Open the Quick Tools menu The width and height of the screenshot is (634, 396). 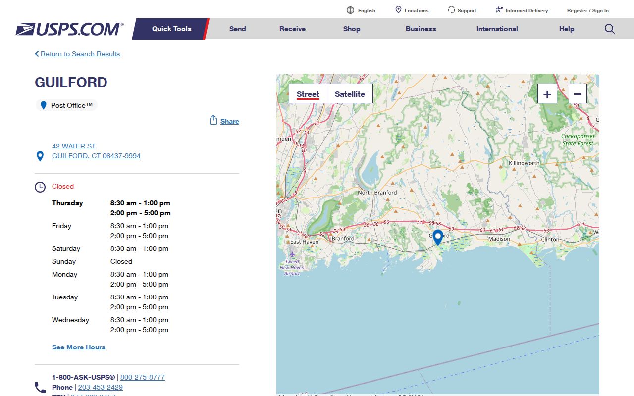coord(171,29)
